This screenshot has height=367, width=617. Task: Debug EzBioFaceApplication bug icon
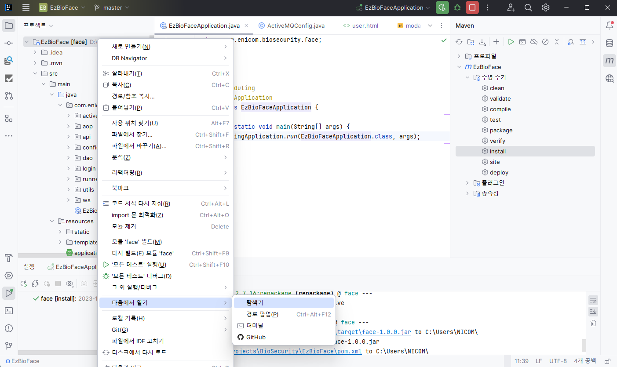coord(457,7)
